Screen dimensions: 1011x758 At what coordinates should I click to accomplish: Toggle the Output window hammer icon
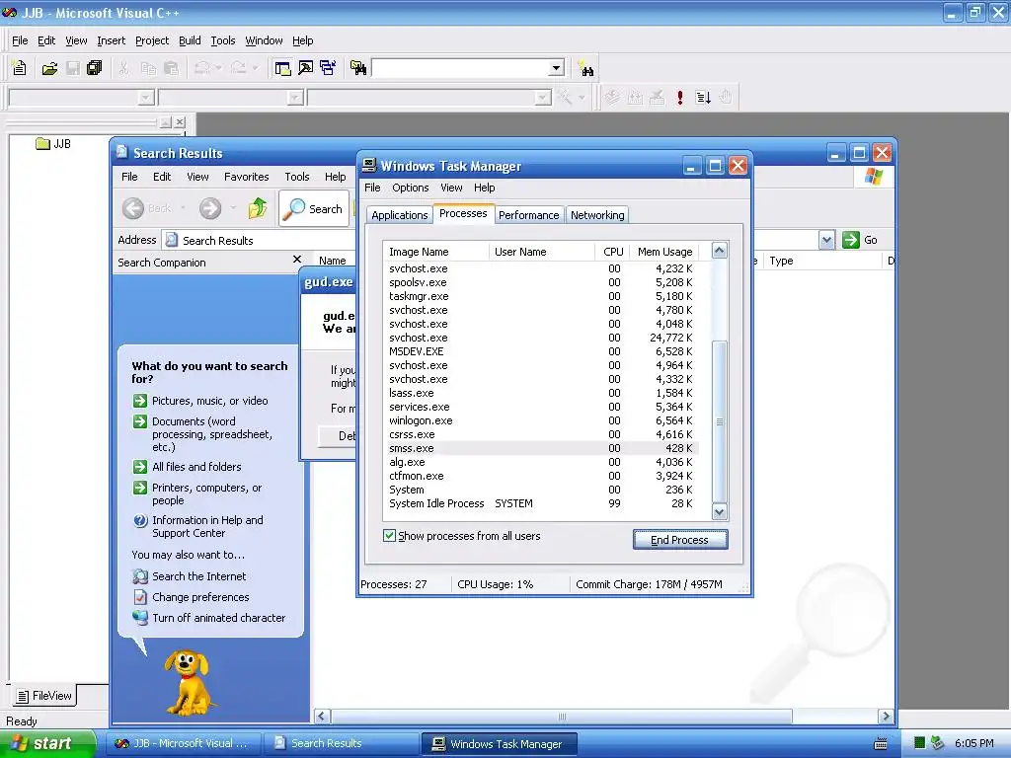(306, 68)
